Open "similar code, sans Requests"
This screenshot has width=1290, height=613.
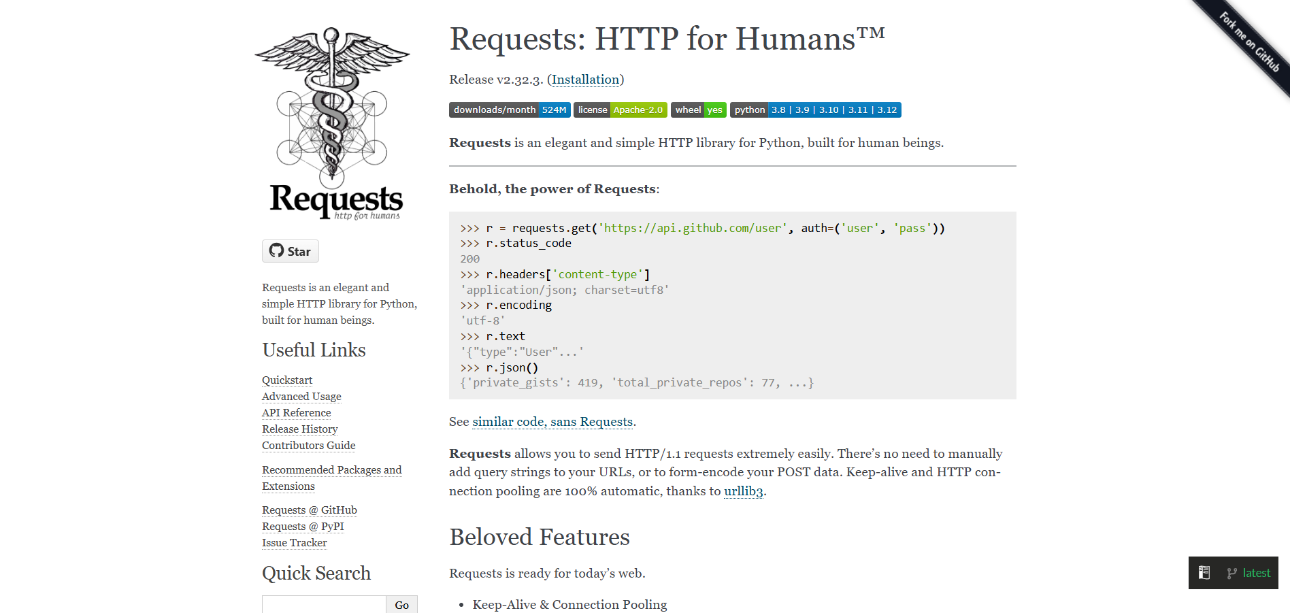point(552,422)
